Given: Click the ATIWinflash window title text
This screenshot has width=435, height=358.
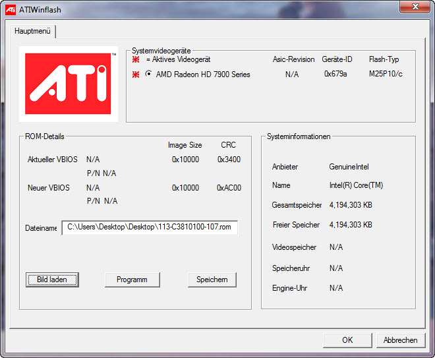Looking at the screenshot, I should pos(40,10).
